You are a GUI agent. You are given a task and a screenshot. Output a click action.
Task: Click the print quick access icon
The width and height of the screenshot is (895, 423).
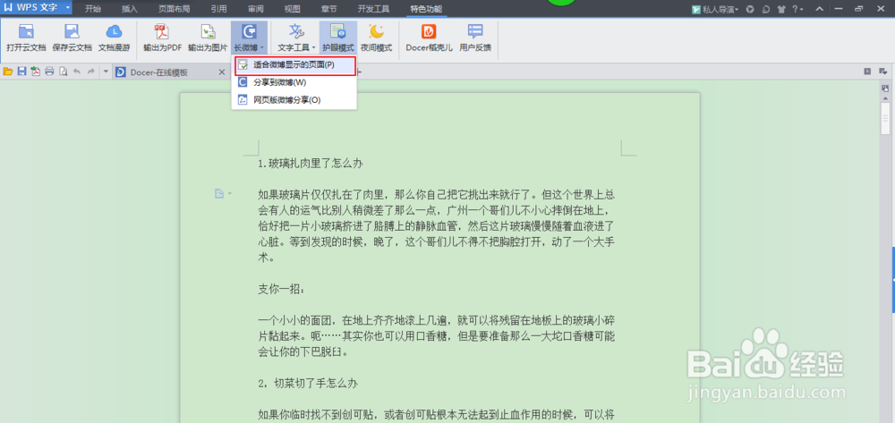(49, 72)
